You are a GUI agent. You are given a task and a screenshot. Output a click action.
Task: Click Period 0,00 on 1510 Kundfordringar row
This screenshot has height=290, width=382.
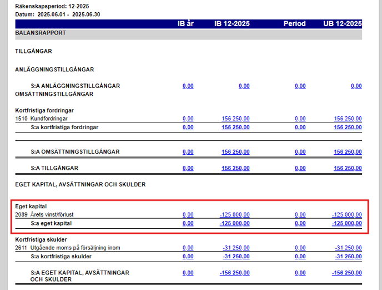[300, 119]
